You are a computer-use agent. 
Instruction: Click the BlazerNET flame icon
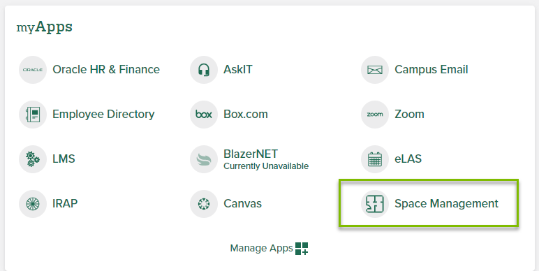pos(204,159)
